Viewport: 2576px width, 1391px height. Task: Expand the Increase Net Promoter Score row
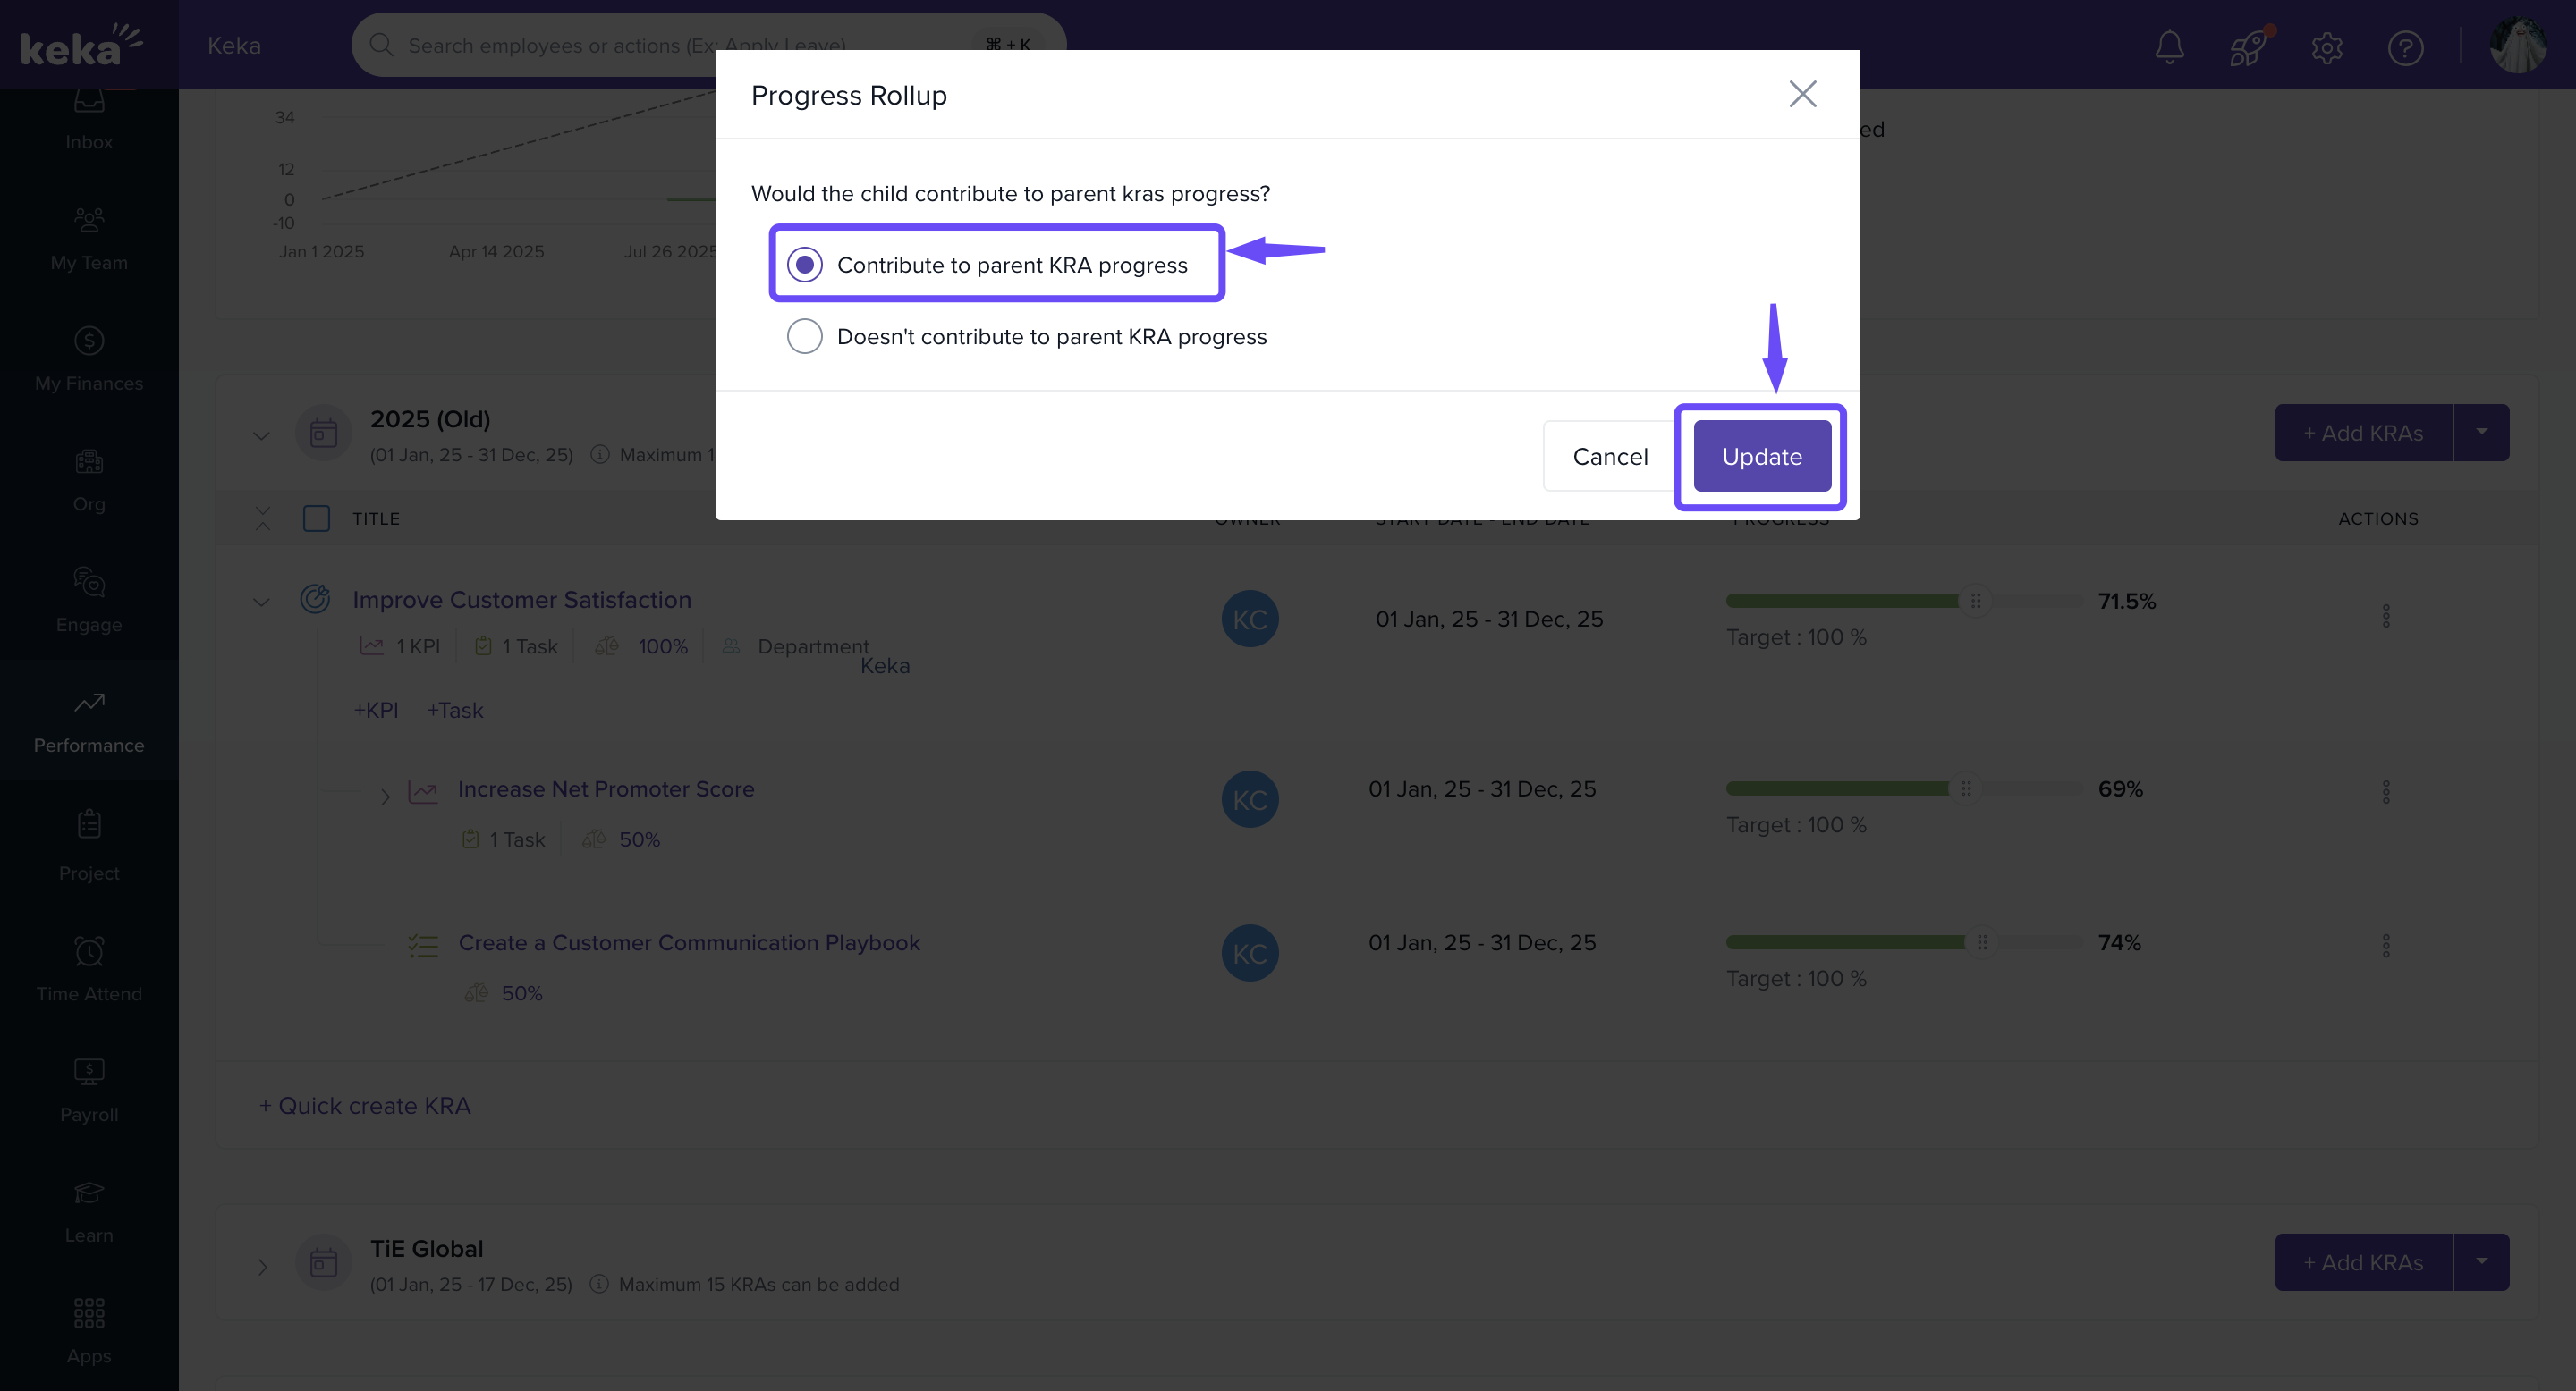(385, 797)
